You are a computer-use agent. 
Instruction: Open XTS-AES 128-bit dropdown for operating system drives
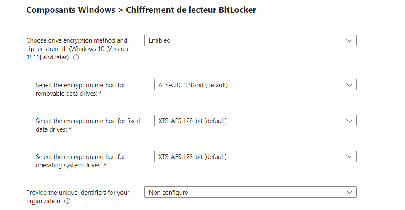(255, 156)
